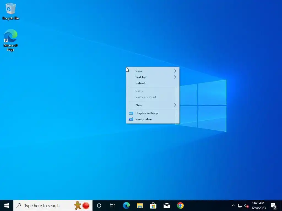Open the Mail app from taskbar
Image resolution: width=282 pixels, height=211 pixels.
167,206
